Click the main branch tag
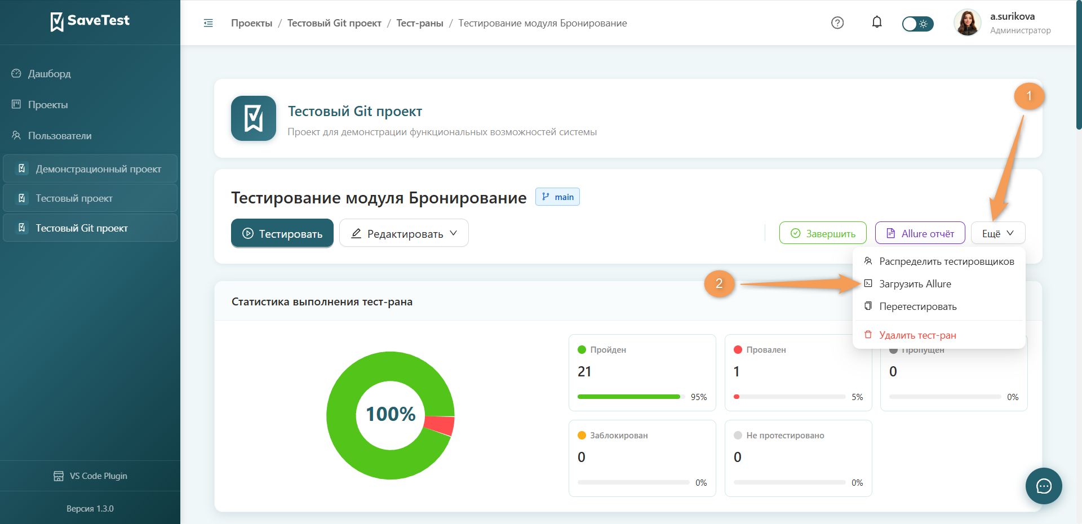The height and width of the screenshot is (524, 1082). [557, 197]
